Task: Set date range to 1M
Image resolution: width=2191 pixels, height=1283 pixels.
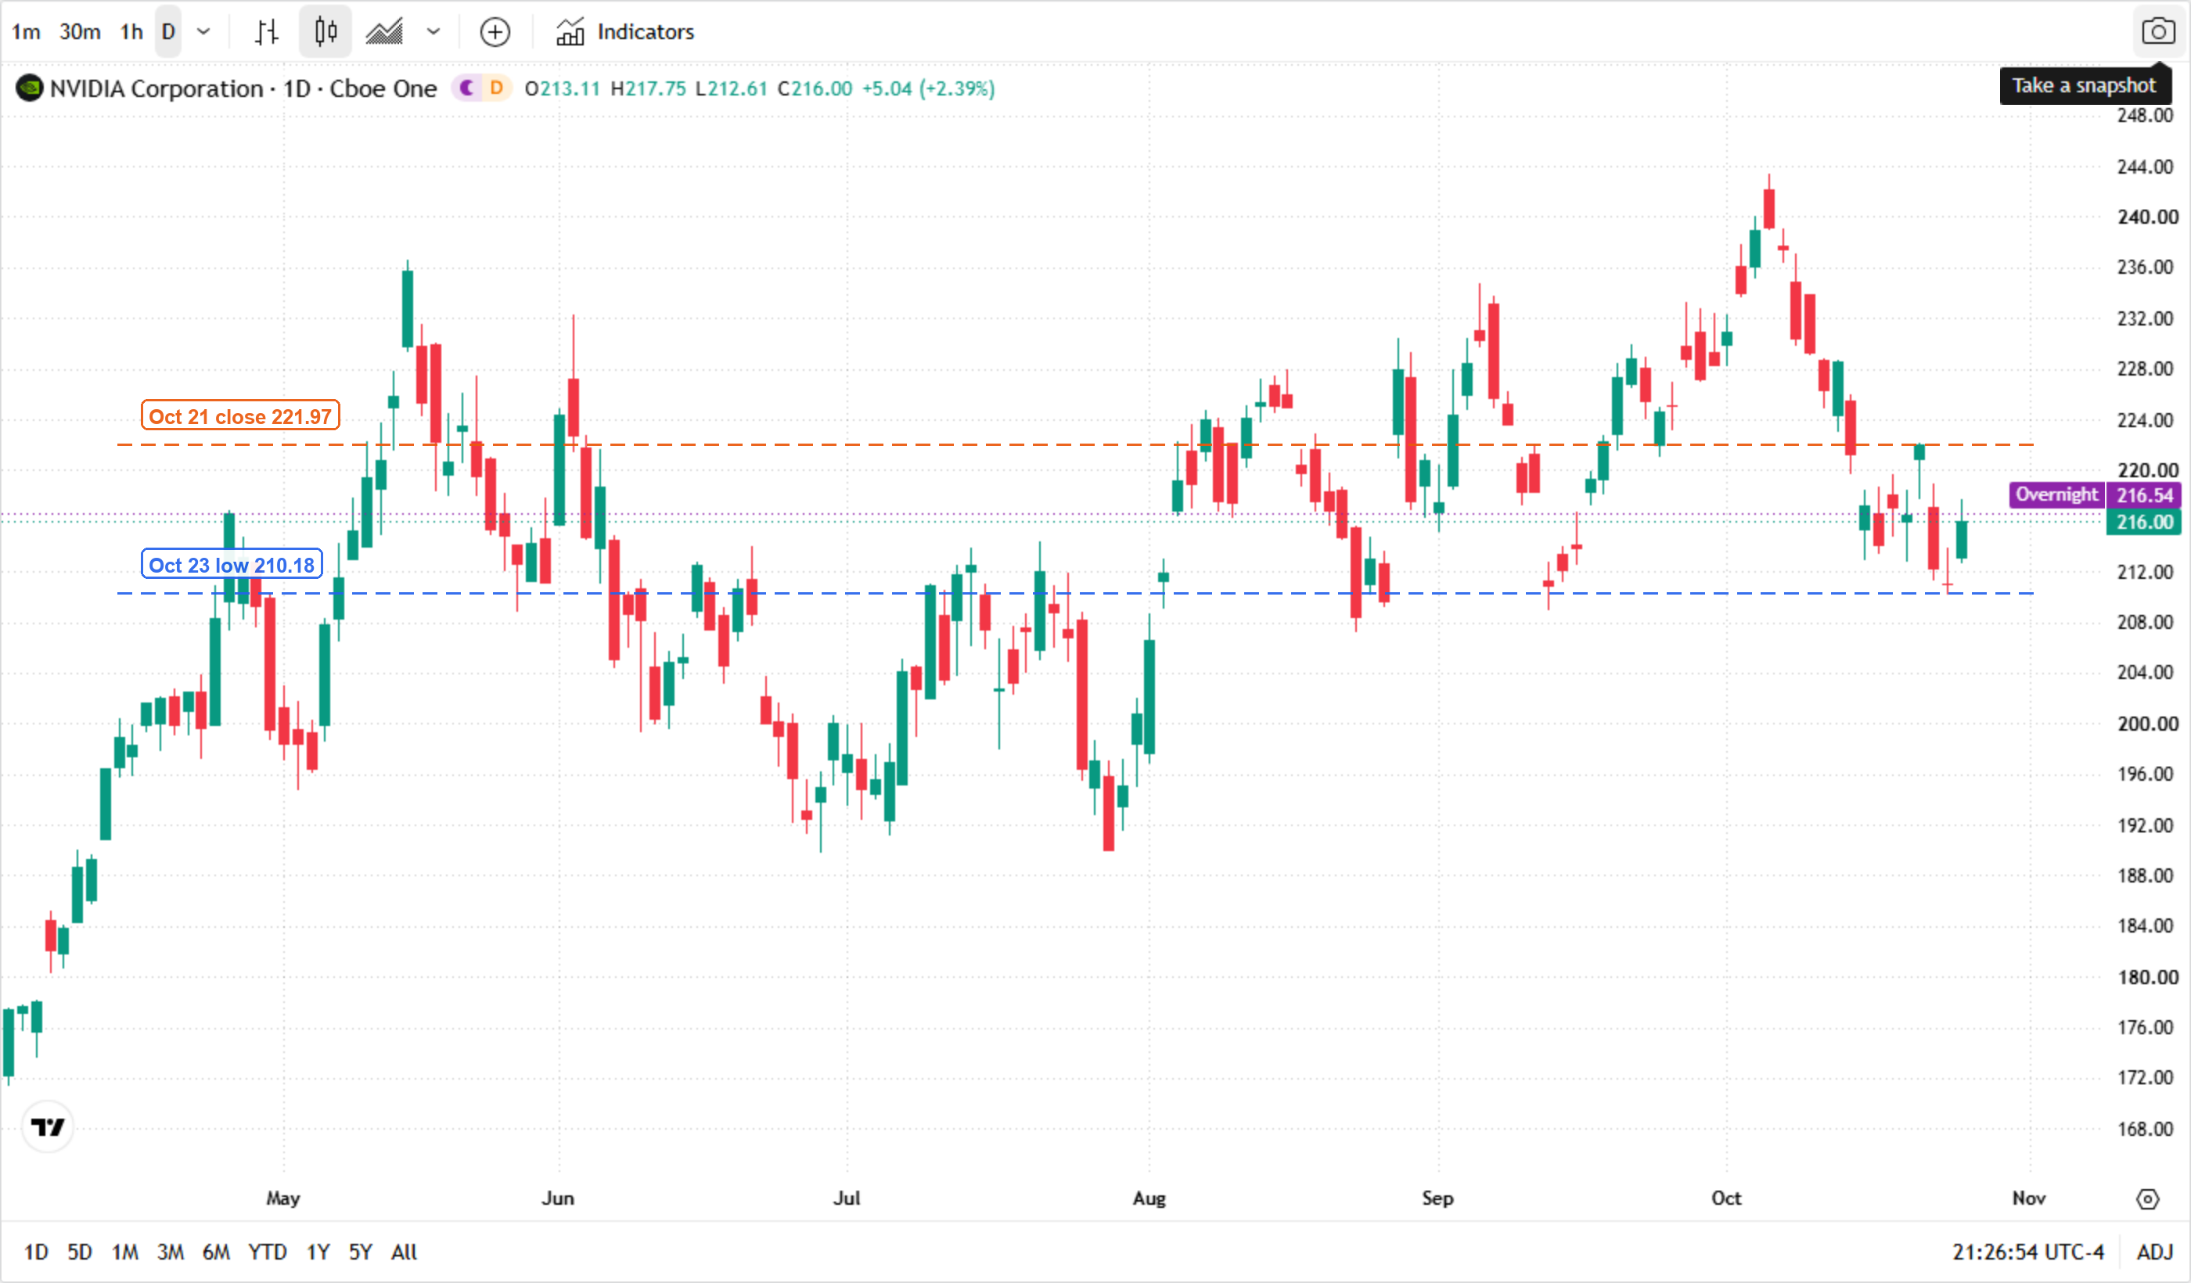Action: point(124,1252)
